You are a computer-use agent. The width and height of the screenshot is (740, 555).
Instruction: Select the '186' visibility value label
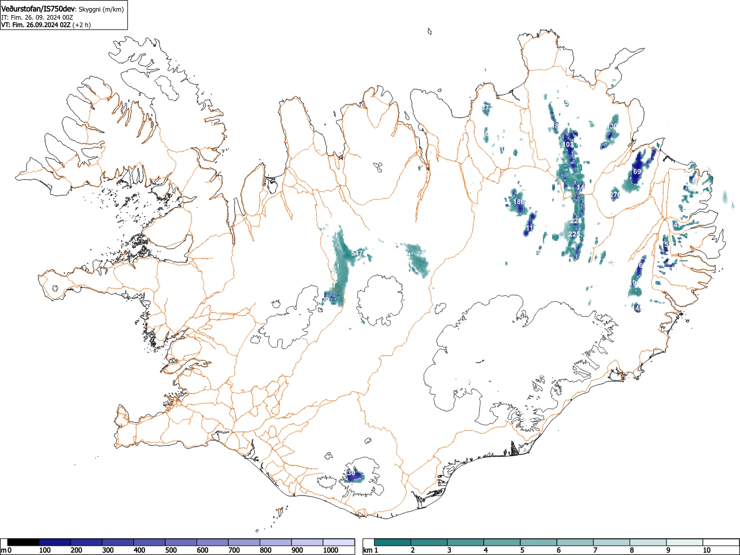tap(519, 201)
